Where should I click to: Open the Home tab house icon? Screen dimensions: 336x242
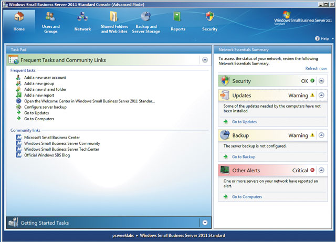click(19, 16)
